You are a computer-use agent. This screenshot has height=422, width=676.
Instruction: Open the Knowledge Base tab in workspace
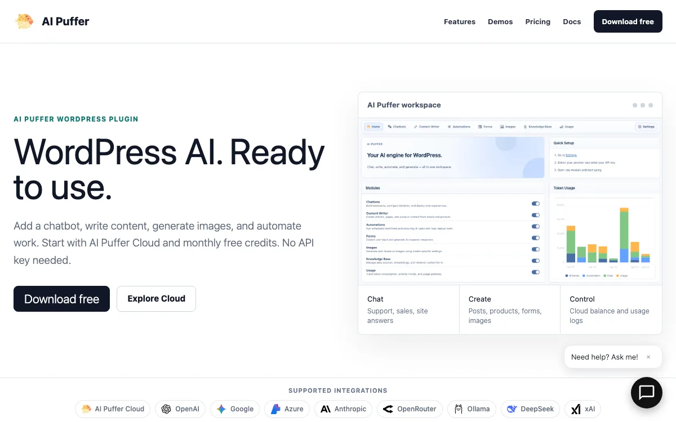click(537, 127)
